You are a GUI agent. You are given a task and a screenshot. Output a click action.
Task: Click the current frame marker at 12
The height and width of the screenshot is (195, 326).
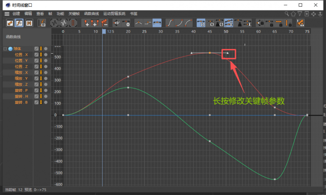coord(104,32)
